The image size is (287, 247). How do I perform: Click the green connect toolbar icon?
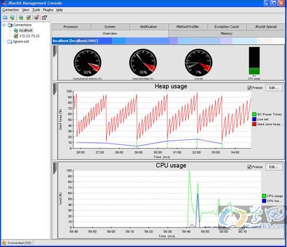coord(21,18)
